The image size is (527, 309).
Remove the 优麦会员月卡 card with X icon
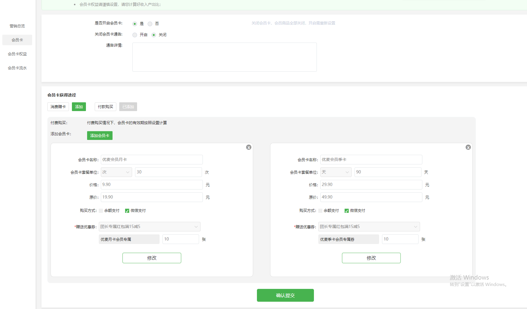point(249,148)
